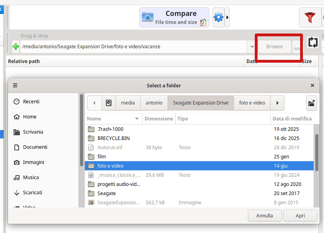Click the root filesystem path icon
The height and width of the screenshot is (233, 324).
(x=109, y=103)
